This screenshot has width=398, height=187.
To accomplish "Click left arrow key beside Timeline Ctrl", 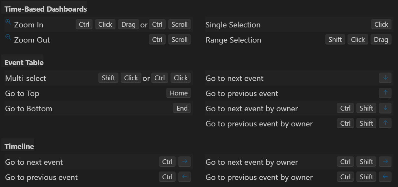I will click(184, 177).
